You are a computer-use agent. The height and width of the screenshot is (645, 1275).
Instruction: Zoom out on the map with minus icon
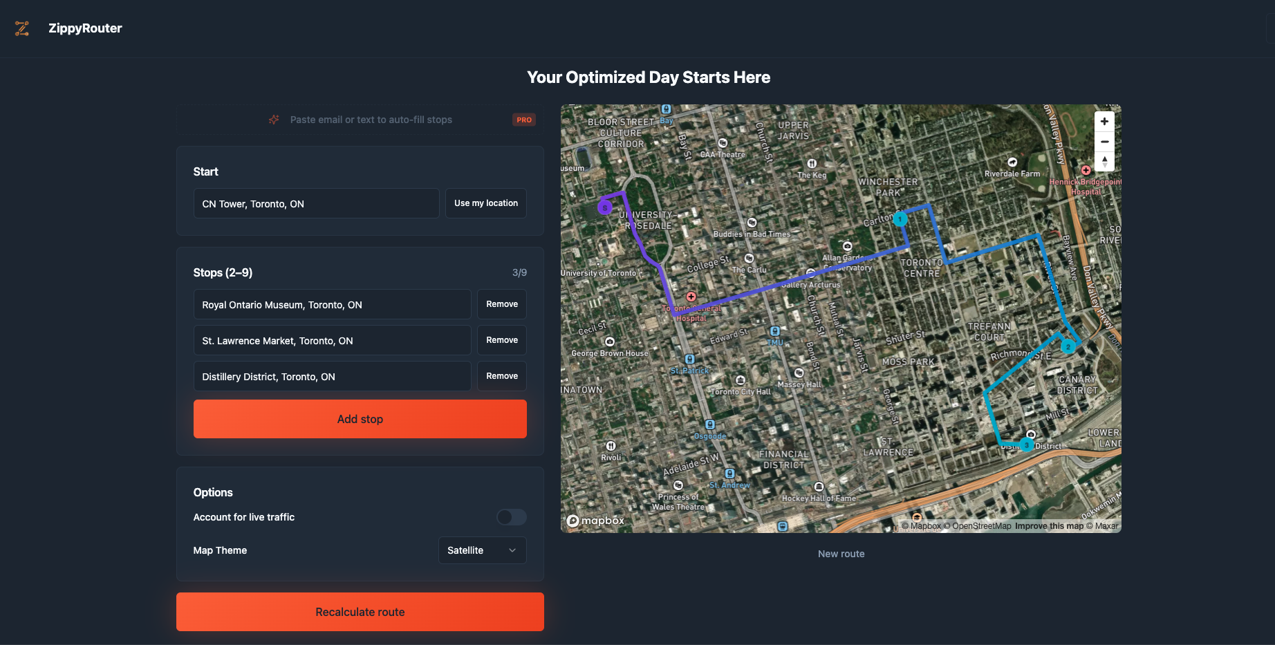(x=1104, y=142)
